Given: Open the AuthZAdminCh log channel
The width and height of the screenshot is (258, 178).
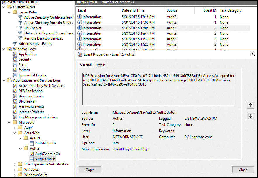Looking at the screenshot, I should point(48,154).
